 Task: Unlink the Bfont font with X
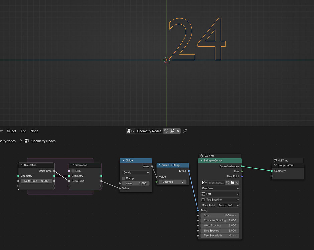coord(237,183)
